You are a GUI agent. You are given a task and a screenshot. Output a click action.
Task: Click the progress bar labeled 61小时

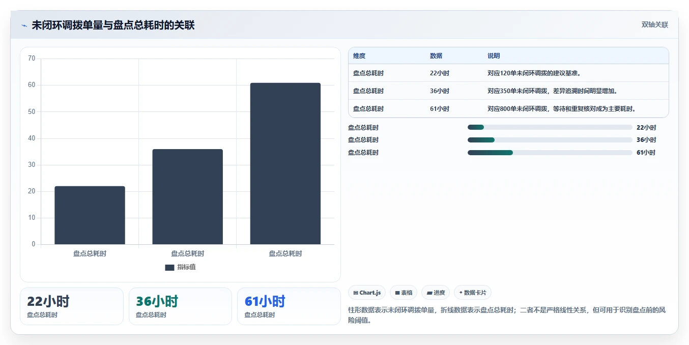[x=550, y=153]
